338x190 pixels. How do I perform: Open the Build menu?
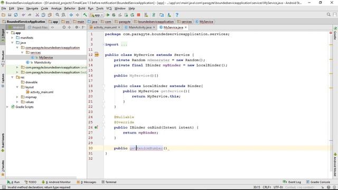(81, 8)
